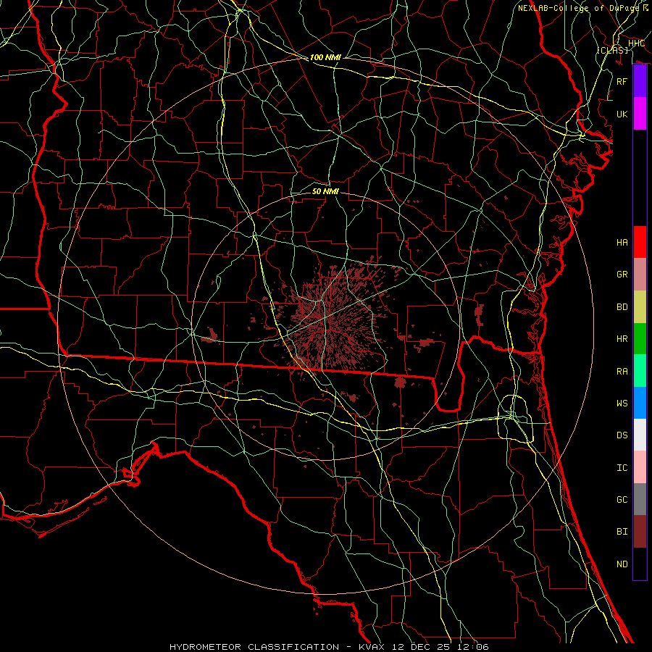Click the BD legend label

pos(622,307)
